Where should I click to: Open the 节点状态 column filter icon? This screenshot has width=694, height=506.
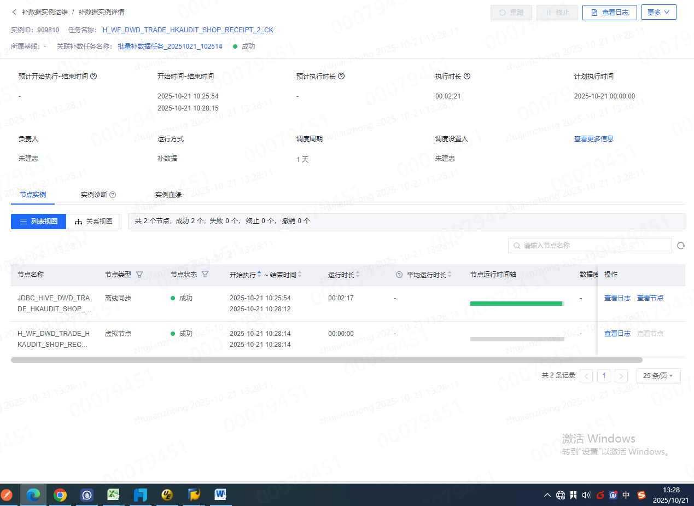[x=205, y=275]
